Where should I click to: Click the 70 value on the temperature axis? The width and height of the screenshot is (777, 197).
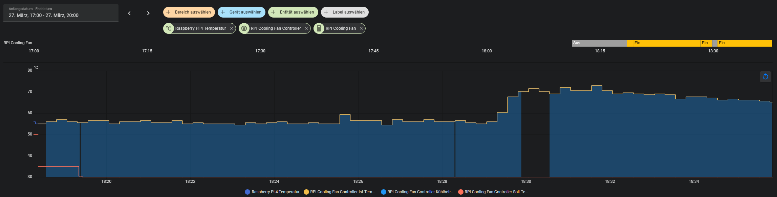tap(30, 92)
